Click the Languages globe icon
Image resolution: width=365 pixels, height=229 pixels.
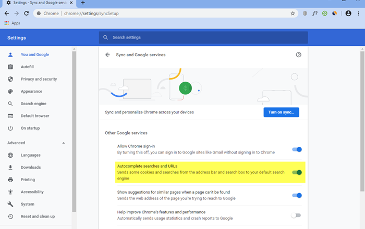pyautogui.click(x=10, y=155)
